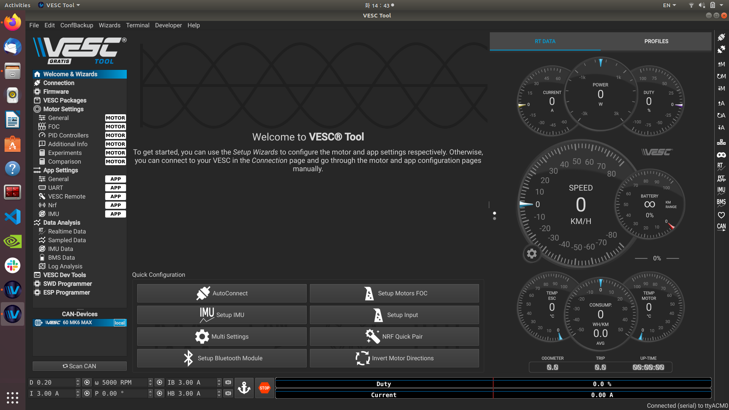
Task: Click Read Motor Configuration (↑M) icon
Action: coord(721,64)
